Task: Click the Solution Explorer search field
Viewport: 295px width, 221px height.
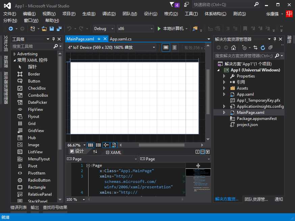Action: tap(244, 56)
